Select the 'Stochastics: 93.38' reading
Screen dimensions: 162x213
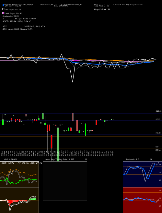click(10, 16)
